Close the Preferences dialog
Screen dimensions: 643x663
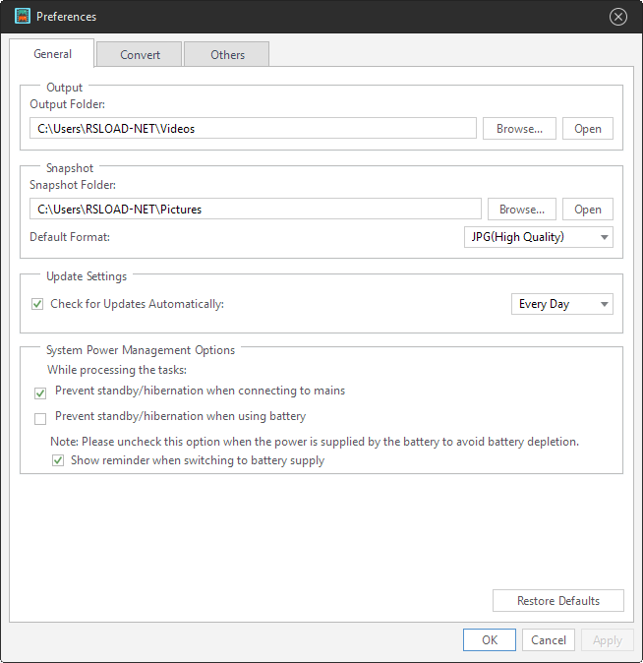point(618,17)
